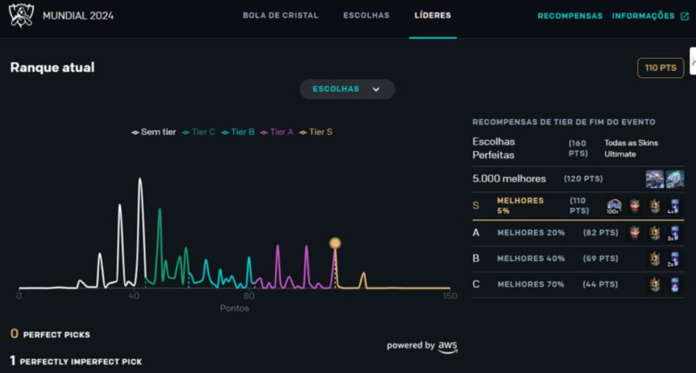Switch to Bola de Cristal tab
This screenshot has height=373, width=696.
click(280, 15)
